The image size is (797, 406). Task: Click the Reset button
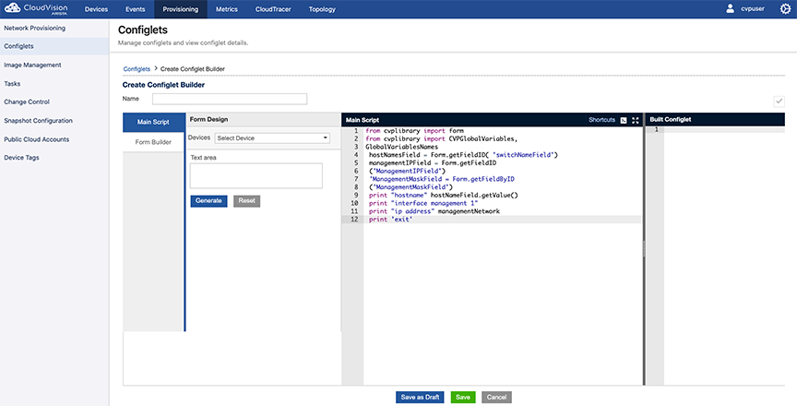247,201
